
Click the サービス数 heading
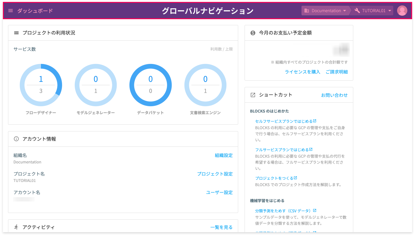[25, 49]
